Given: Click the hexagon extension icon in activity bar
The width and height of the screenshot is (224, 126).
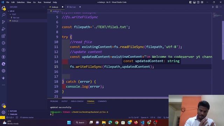Looking at the screenshot, I should tap(3, 43).
